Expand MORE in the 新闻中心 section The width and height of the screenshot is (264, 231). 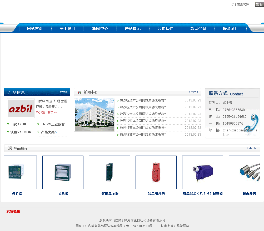(x=194, y=92)
